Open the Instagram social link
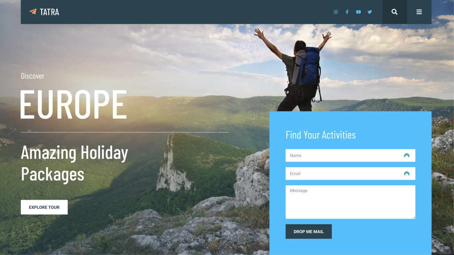This screenshot has width=454, height=255. click(x=336, y=12)
